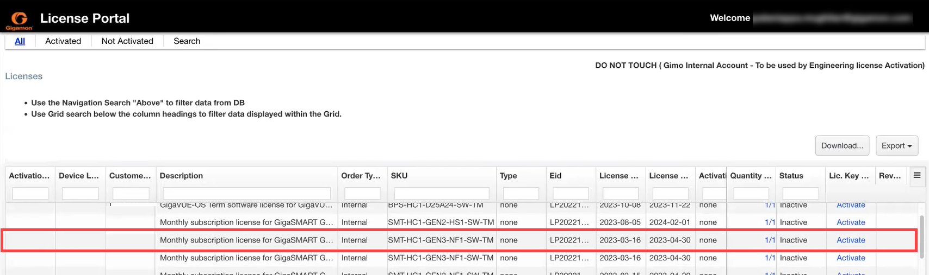929x275 pixels.
Task: Click the Type column filter field
Action: pos(521,193)
